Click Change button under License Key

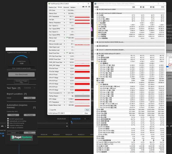(13, 115)
